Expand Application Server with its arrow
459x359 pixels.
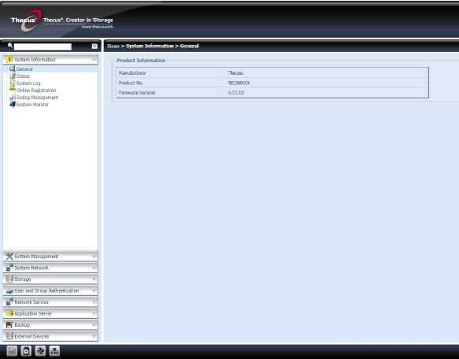point(94,313)
